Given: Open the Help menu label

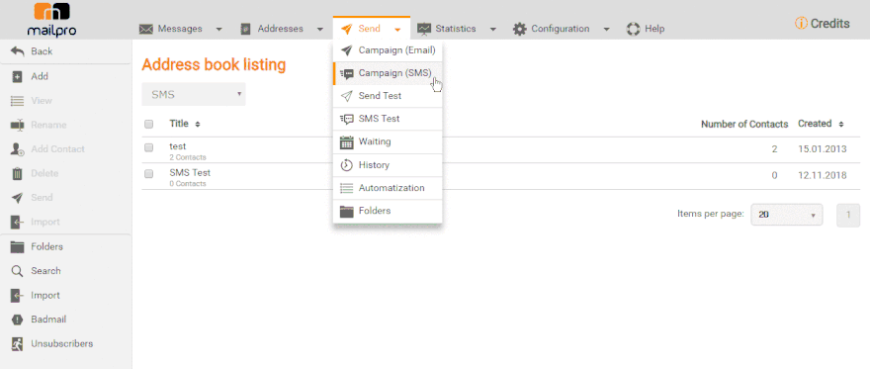Looking at the screenshot, I should pos(654,29).
